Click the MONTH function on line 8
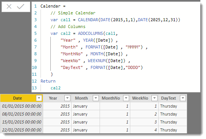This screenshot has width=206, height=139. tap(97, 54)
